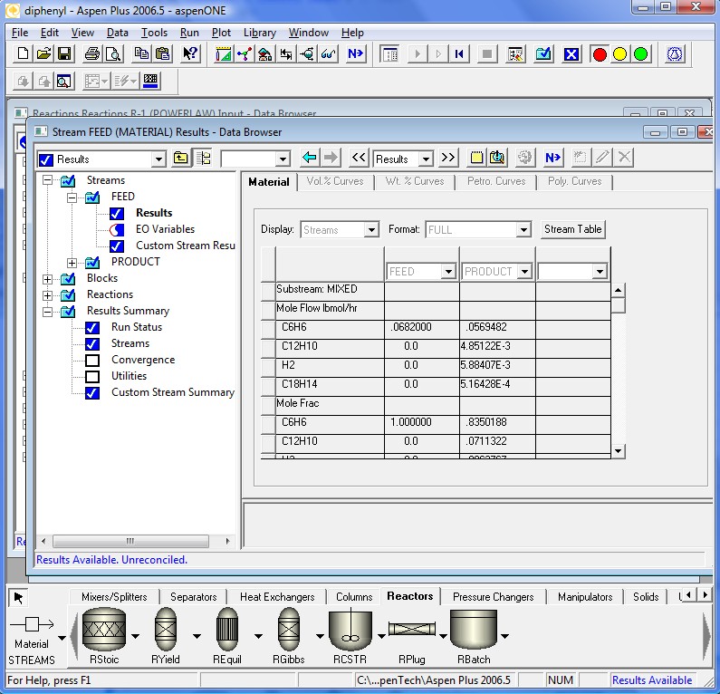The height and width of the screenshot is (694, 720).
Task: Click the Save toolbar icon
Action: click(64, 54)
